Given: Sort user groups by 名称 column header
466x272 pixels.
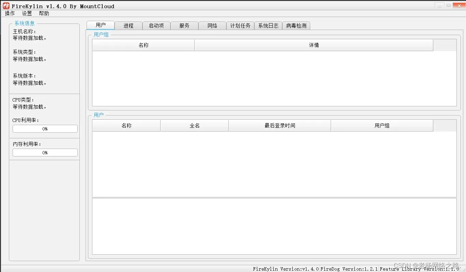Looking at the screenshot, I should pyautogui.click(x=144, y=45).
